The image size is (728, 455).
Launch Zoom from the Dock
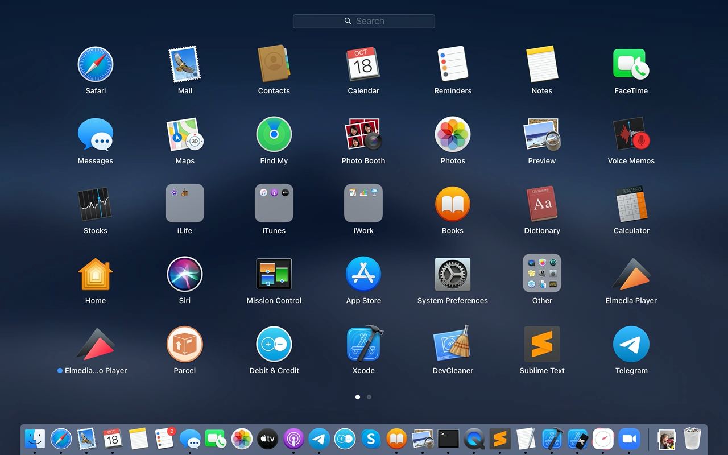point(629,439)
